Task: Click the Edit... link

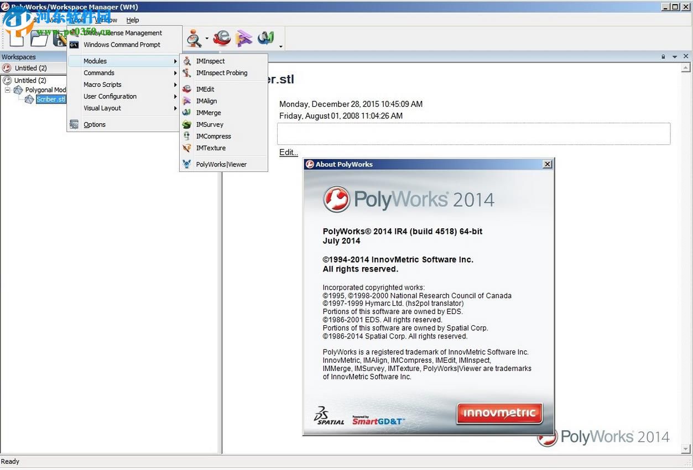Action: (x=289, y=152)
